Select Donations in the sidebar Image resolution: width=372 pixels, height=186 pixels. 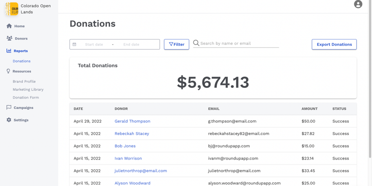click(x=21, y=61)
